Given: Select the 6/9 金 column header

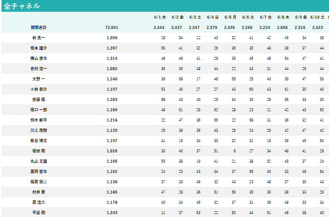Looking at the screenshot, I should point(301,17).
